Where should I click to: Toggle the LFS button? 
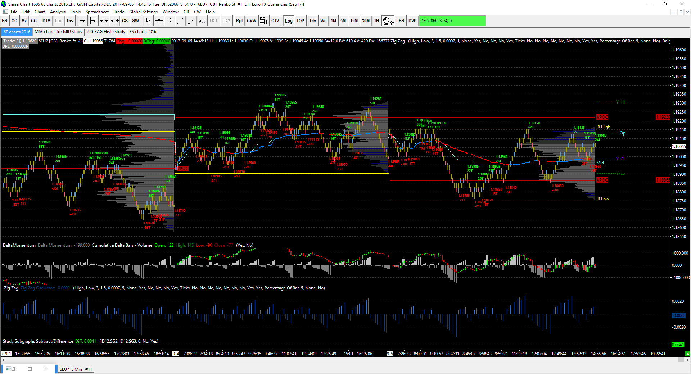tap(400, 21)
